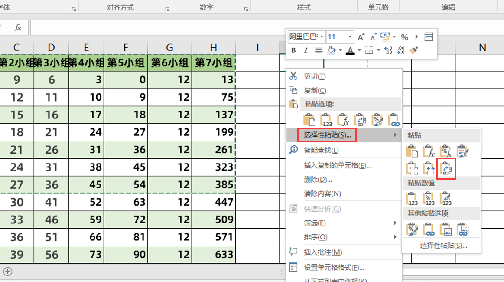Increase decimal places in mini toolbar

click(x=388, y=50)
